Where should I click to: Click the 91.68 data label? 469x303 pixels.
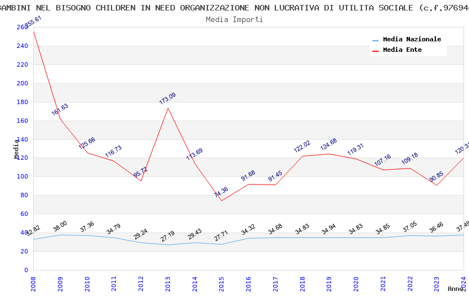point(248,176)
